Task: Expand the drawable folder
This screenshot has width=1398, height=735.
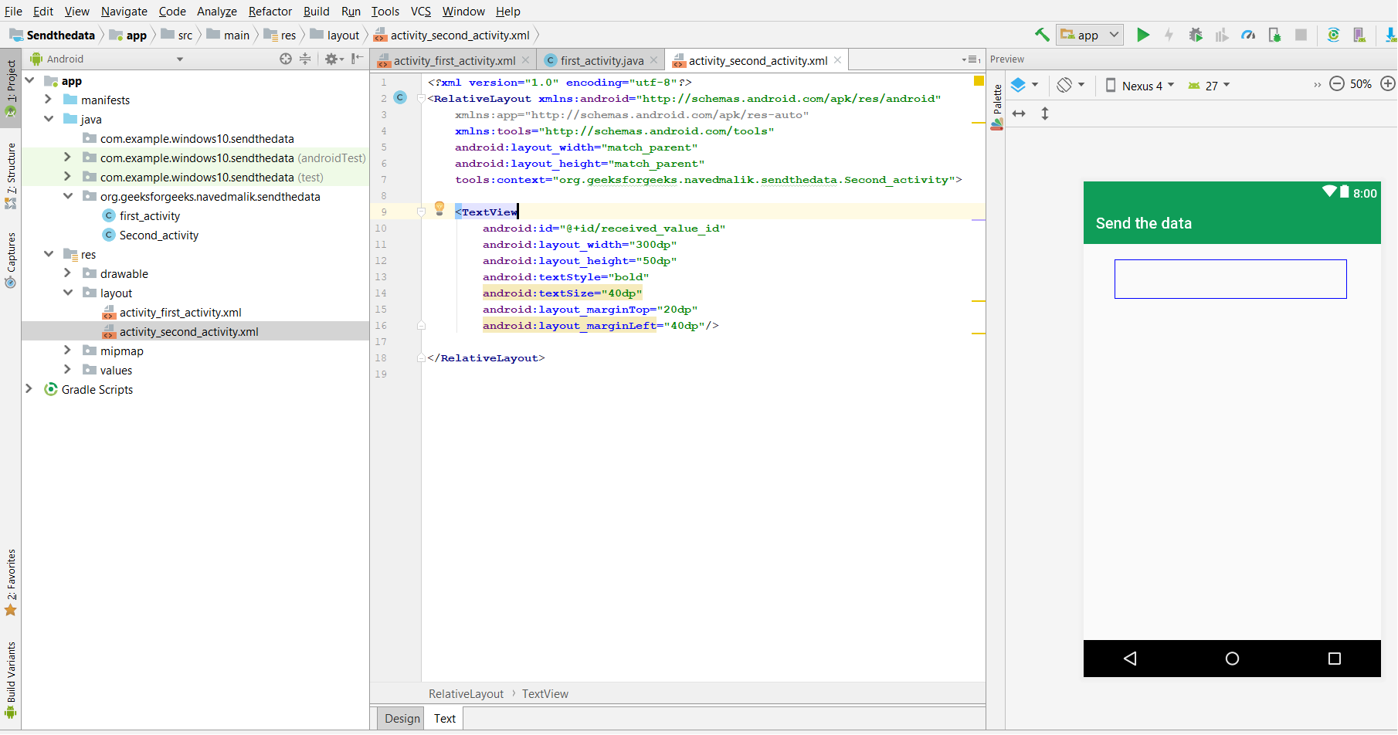Action: coord(67,273)
